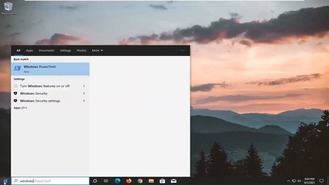Click the Settings section heading in results
This screenshot has height=185, width=329.
point(19,79)
